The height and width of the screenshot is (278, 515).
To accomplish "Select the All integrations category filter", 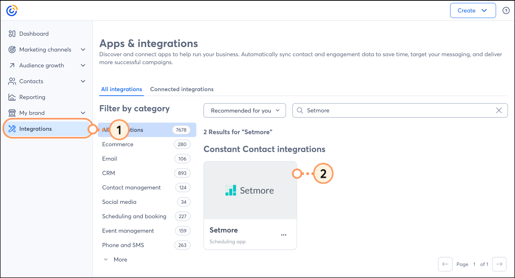I will [147, 130].
